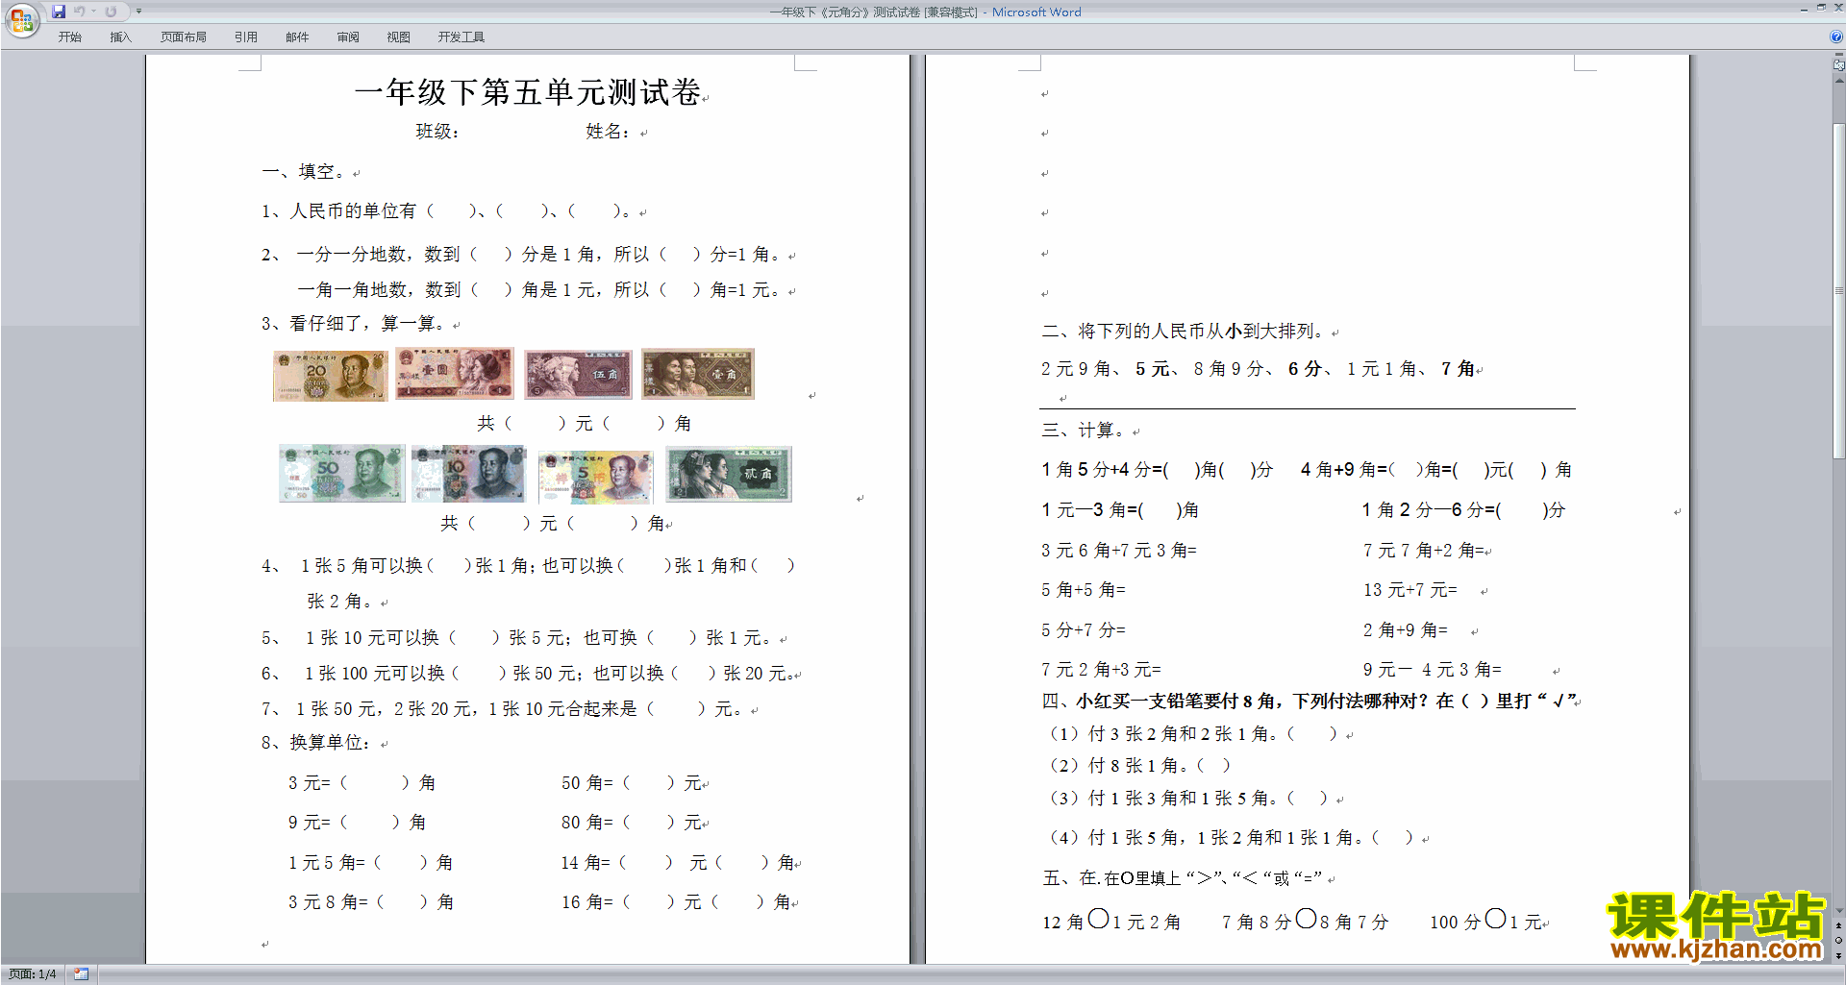
Task: Click the macro recording status bar icon
Action: [82, 974]
